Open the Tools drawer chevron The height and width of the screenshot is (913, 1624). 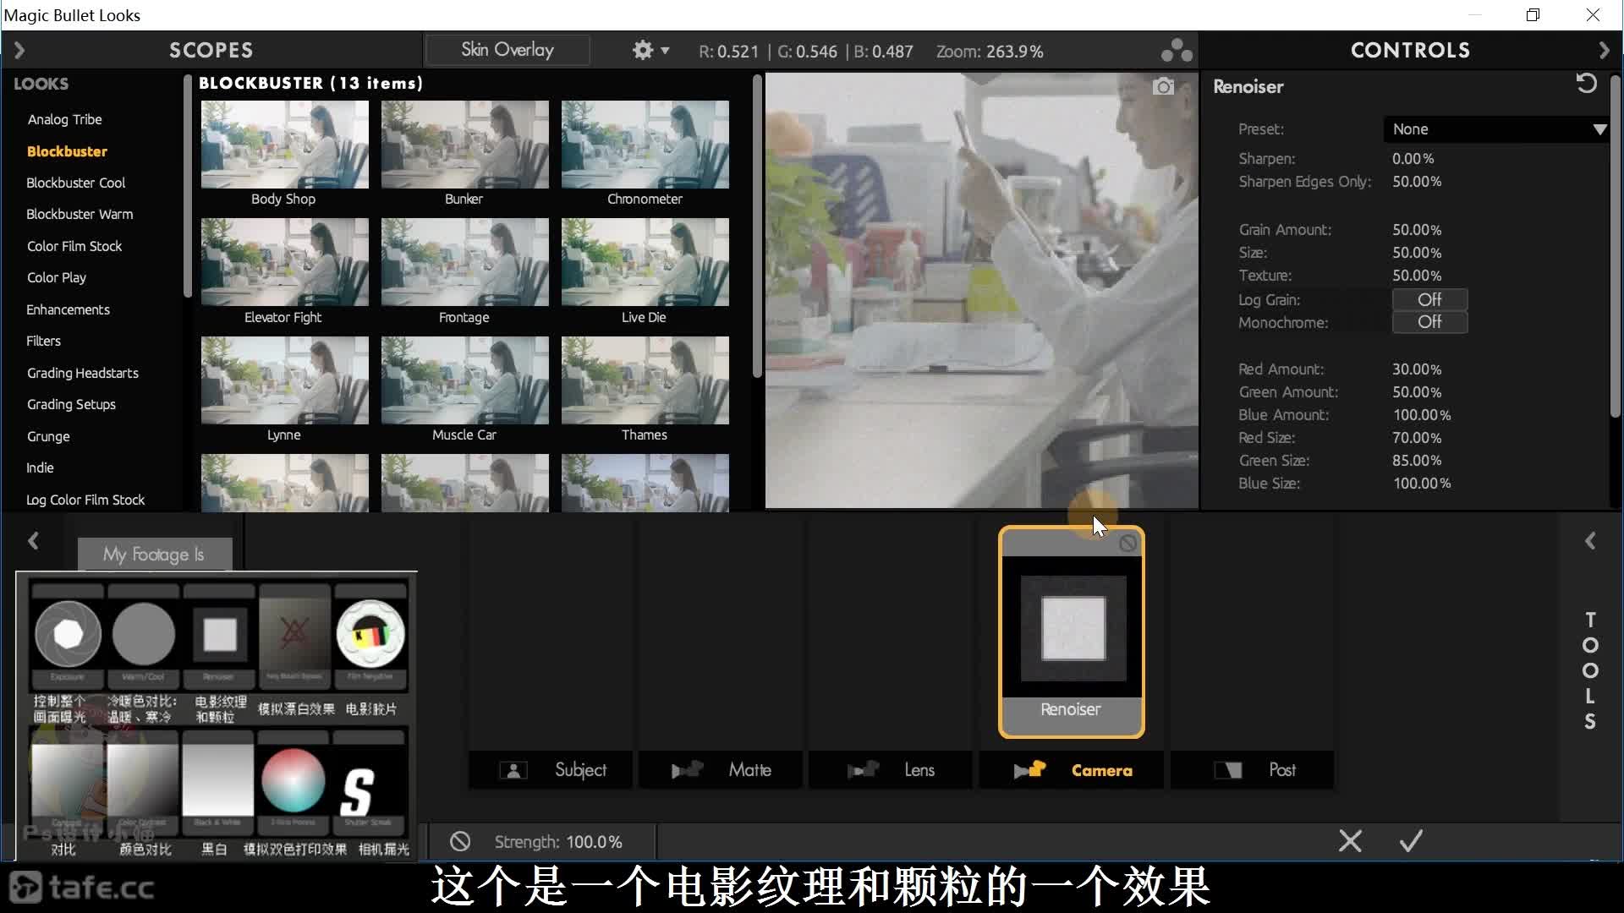pos(1590,541)
